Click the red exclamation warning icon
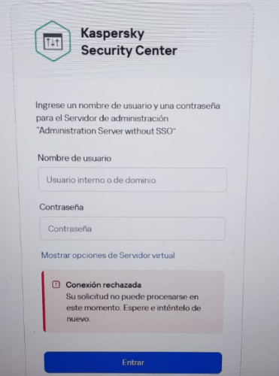This screenshot has height=376, width=279. click(x=56, y=284)
